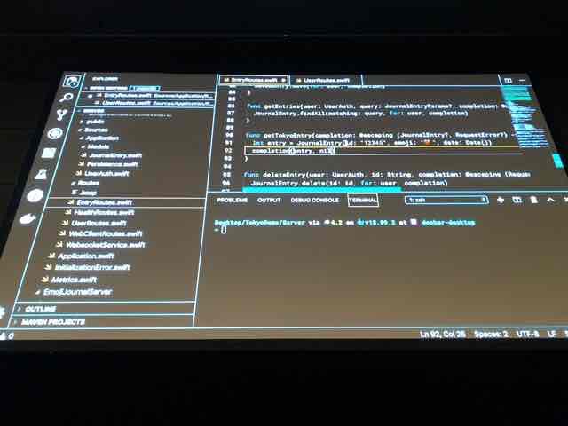Click line 92 completion call in editor

click(294, 151)
